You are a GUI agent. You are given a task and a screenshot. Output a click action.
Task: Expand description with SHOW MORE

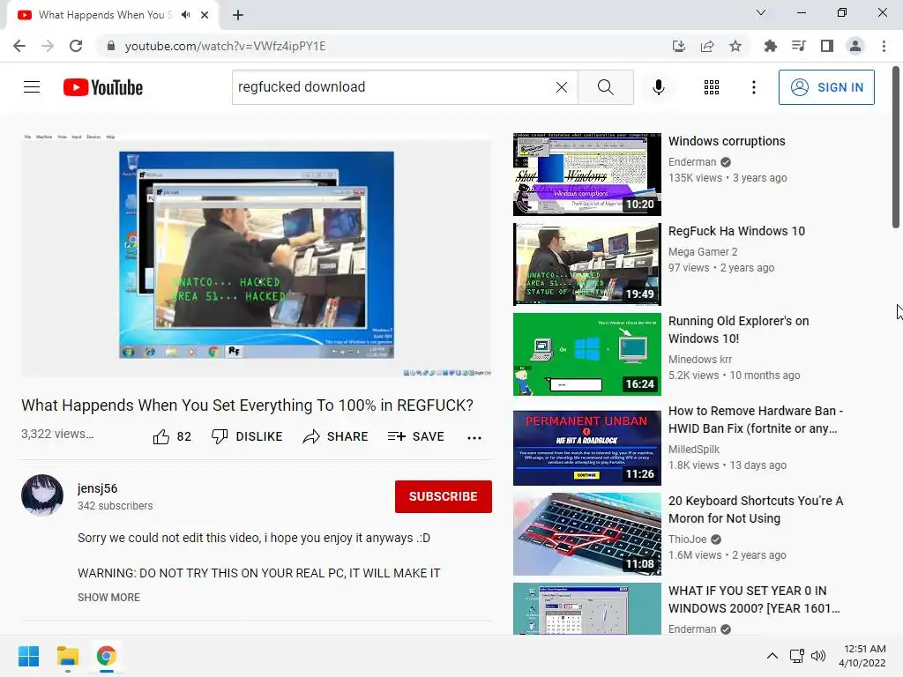(108, 598)
